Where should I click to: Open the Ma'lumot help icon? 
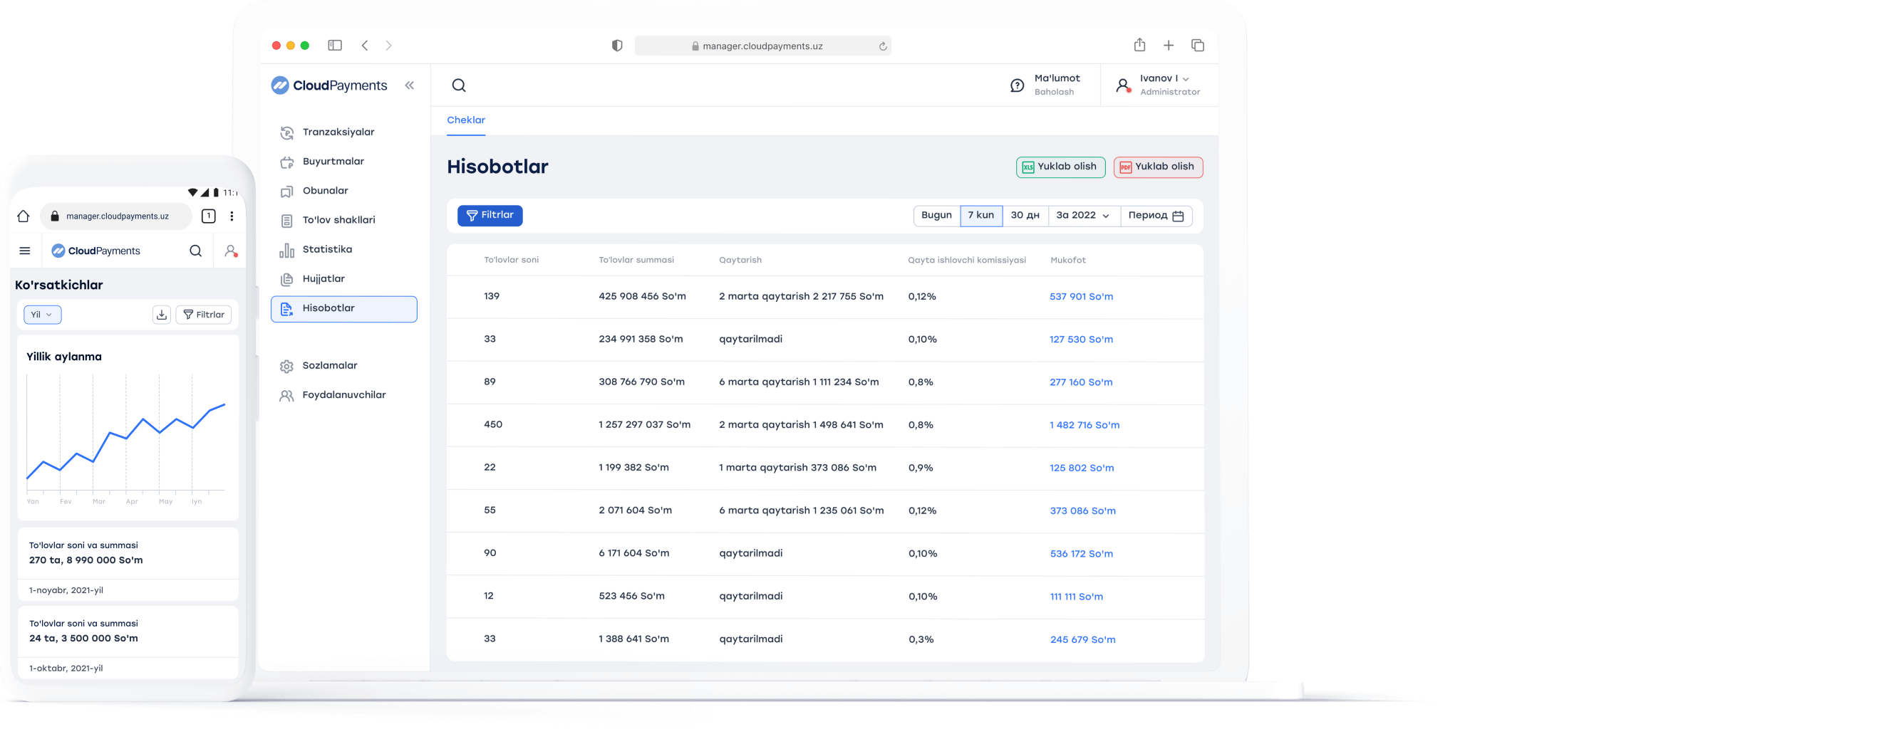coord(1017,85)
